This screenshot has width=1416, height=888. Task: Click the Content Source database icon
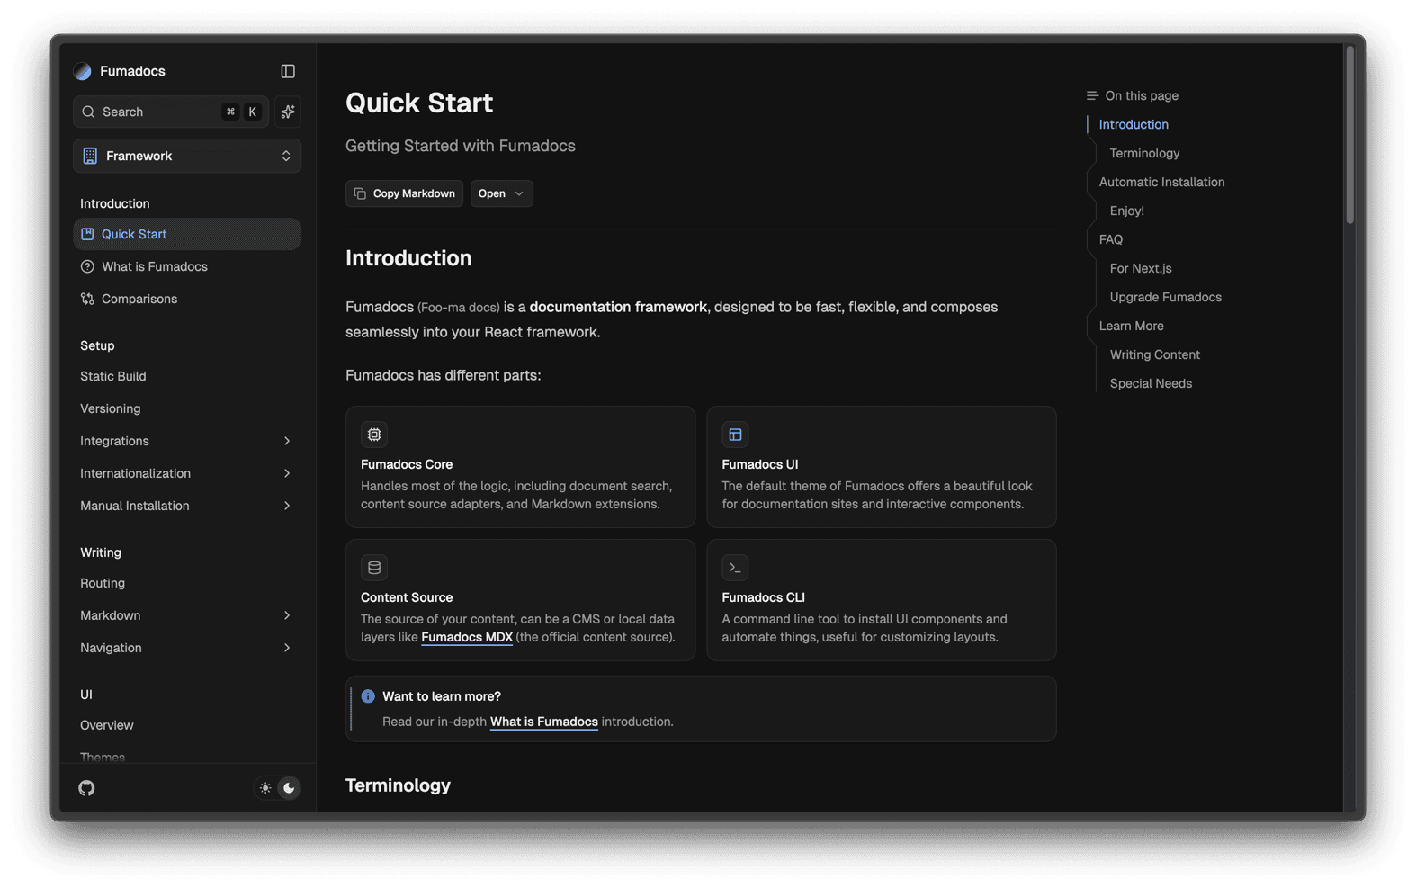point(374,568)
